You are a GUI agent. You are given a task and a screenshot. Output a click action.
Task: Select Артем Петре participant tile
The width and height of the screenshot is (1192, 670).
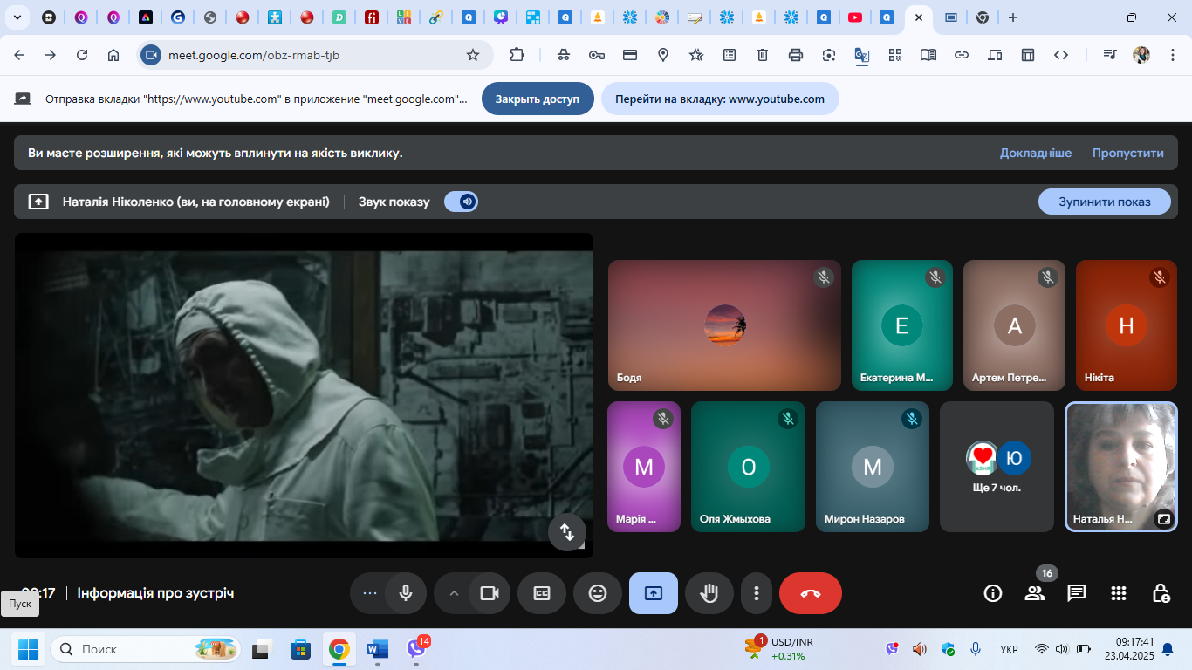pos(1014,325)
